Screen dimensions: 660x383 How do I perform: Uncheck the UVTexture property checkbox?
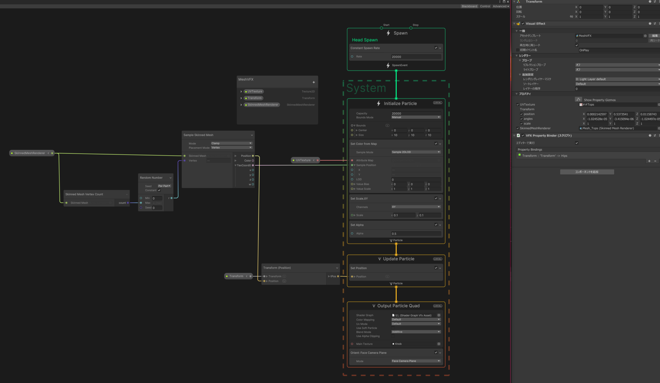(x=517, y=104)
